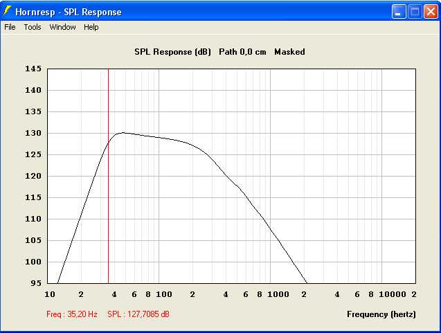This screenshot has width=441, height=333.
Task: Click the 10000 Hz axis label
Action: tap(393, 294)
